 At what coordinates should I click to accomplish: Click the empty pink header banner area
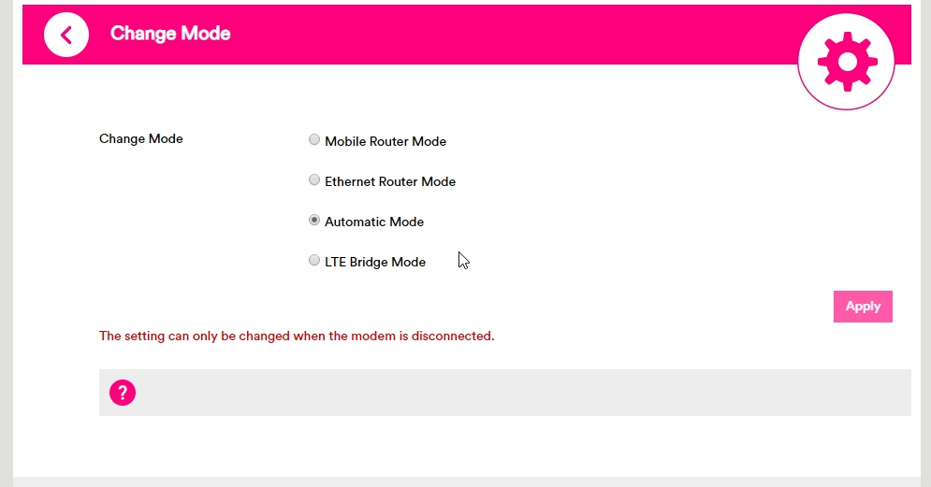pos(515,35)
